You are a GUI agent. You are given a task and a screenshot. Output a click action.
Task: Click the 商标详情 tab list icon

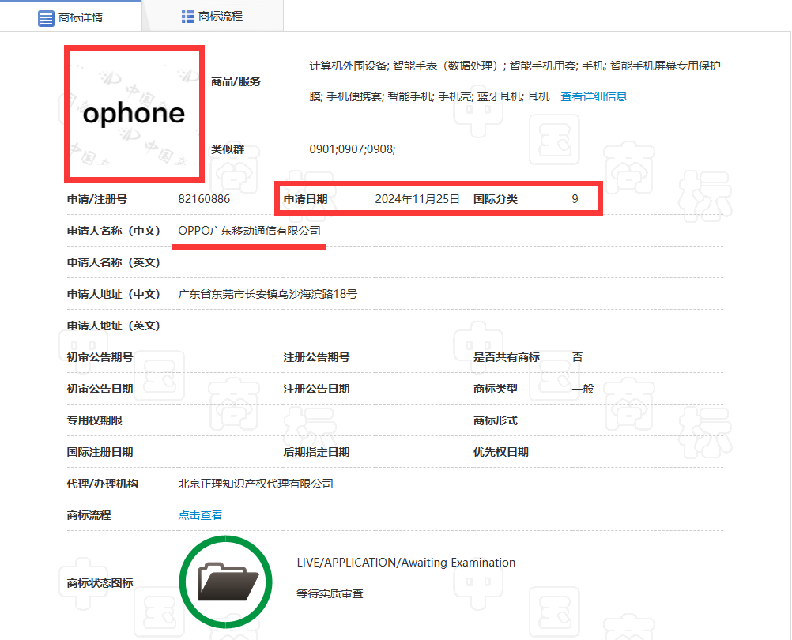point(46,18)
